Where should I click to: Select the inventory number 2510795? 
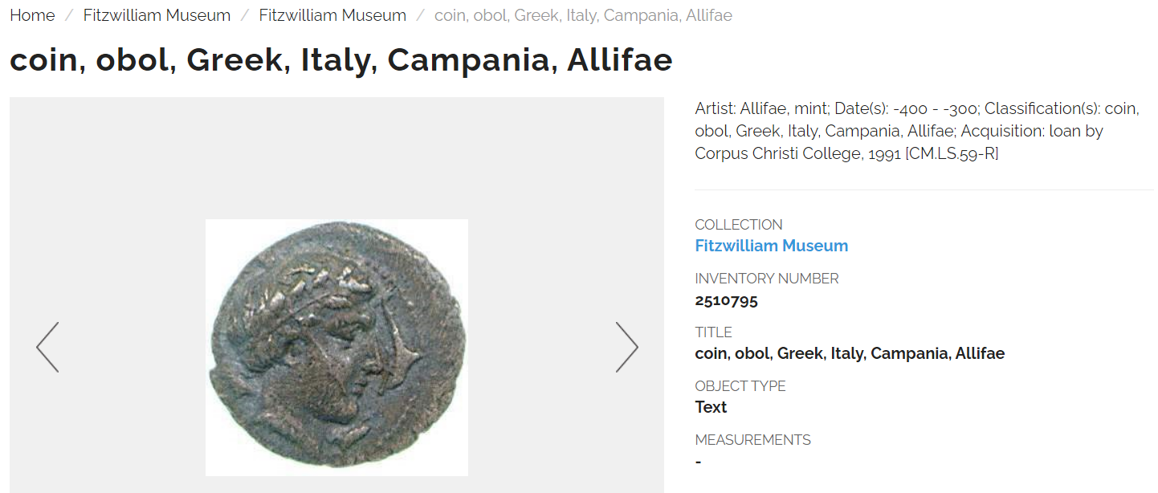tap(726, 300)
